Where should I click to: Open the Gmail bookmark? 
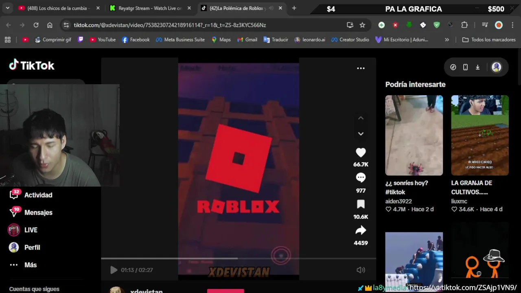tap(247, 39)
